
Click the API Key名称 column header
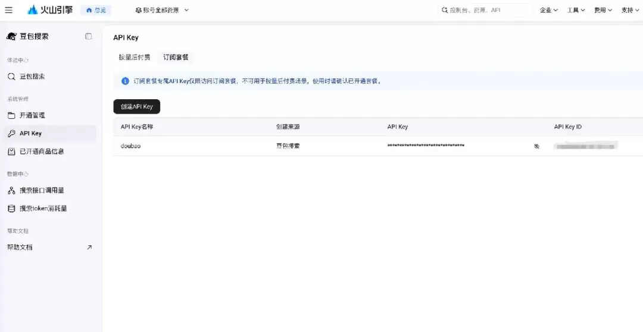[x=137, y=127]
